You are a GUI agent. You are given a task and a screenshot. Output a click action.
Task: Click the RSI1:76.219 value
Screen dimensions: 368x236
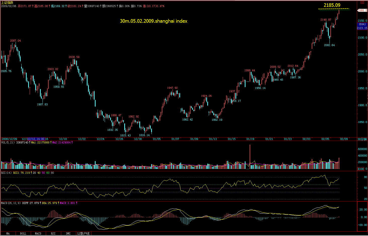(21, 173)
